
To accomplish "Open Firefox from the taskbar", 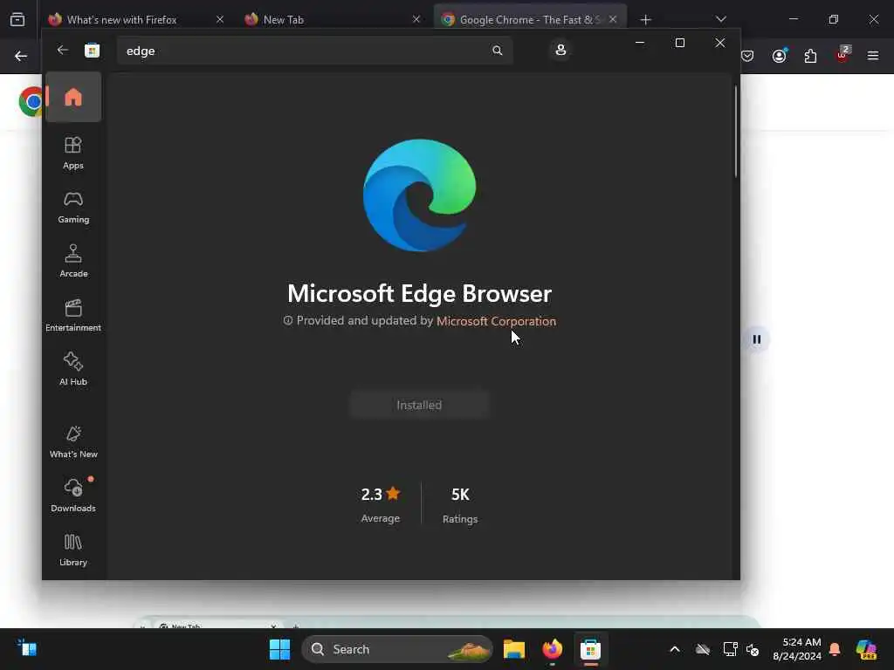I will pos(552,649).
